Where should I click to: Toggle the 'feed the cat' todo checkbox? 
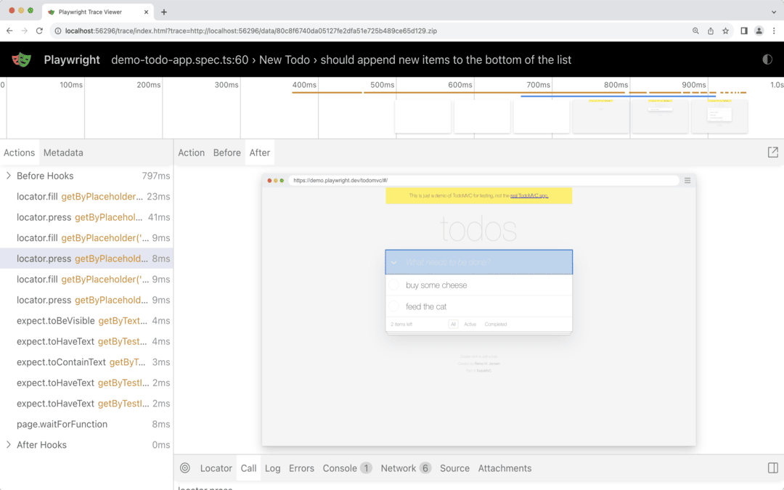coord(394,306)
